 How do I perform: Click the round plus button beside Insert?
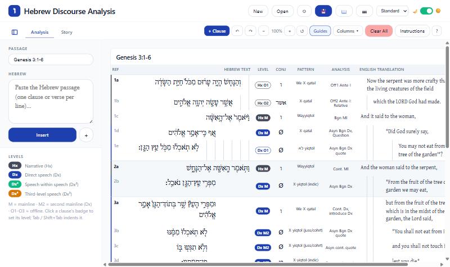tap(86, 135)
